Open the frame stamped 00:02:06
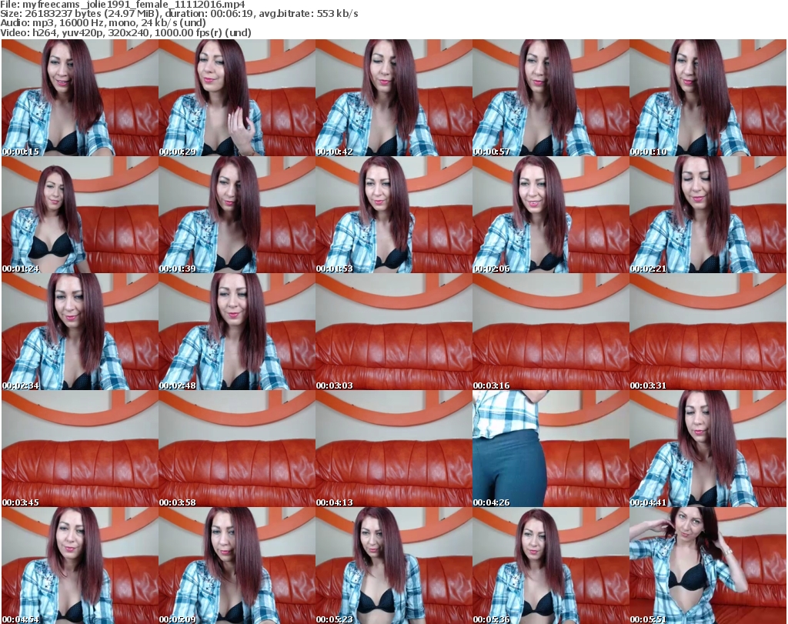Screen dimensions: 788x624 551,215
